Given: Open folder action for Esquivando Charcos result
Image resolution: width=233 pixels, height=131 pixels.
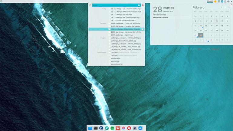Looking at the screenshot, I should coord(143,29).
